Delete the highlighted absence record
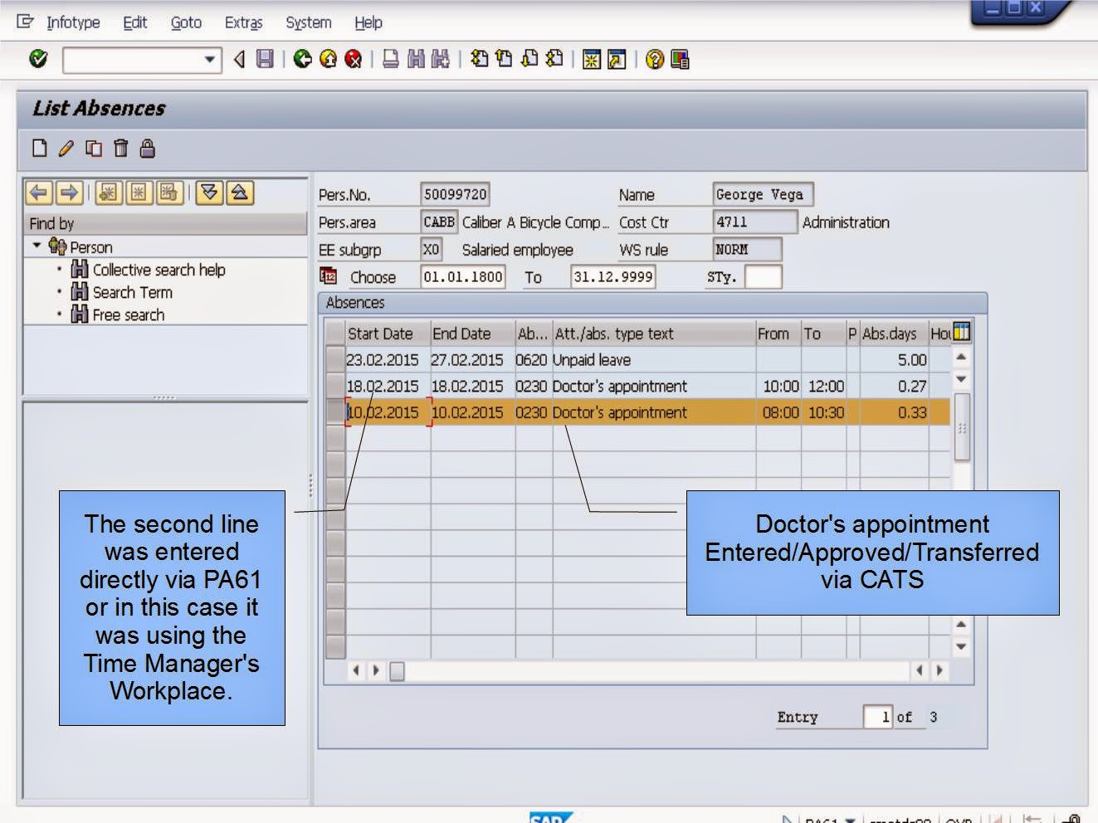This screenshot has height=823, width=1098. (119, 149)
